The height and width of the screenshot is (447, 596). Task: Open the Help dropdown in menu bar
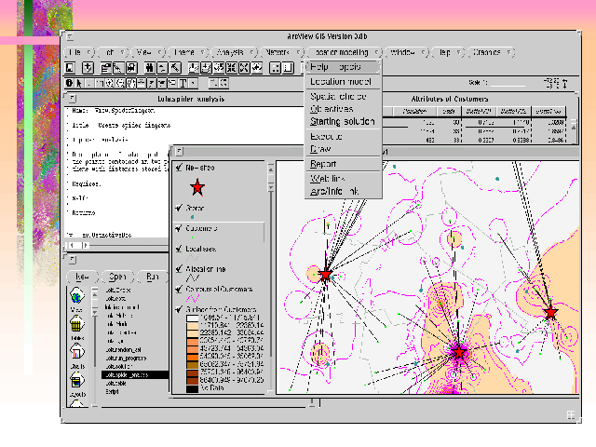pos(449,52)
